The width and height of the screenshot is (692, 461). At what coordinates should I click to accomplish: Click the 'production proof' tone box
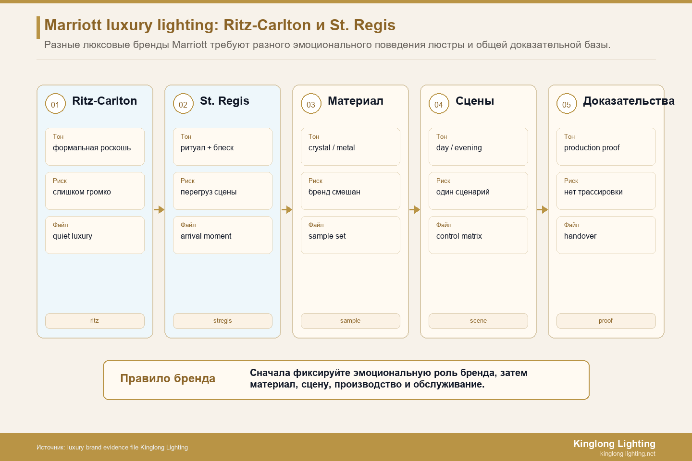point(606,146)
